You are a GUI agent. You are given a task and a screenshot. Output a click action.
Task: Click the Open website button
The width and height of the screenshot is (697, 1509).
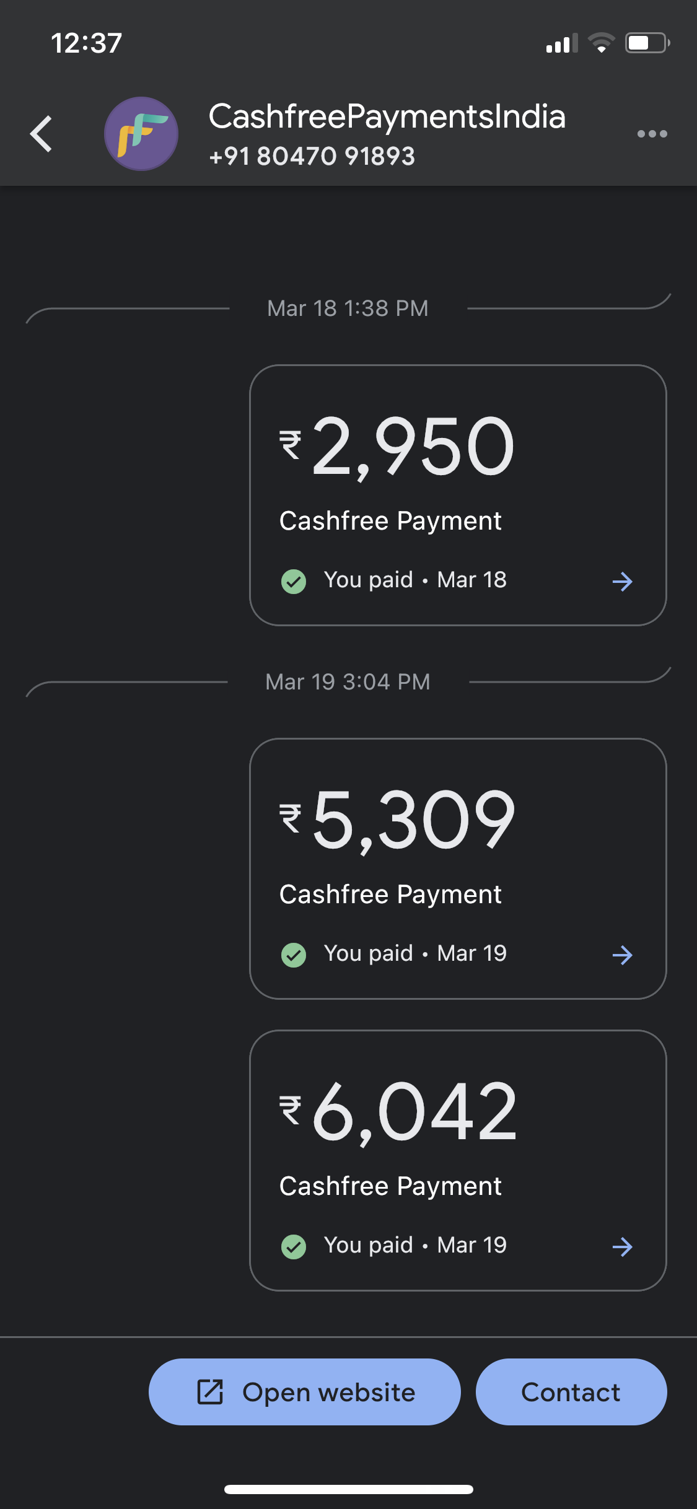305,1392
